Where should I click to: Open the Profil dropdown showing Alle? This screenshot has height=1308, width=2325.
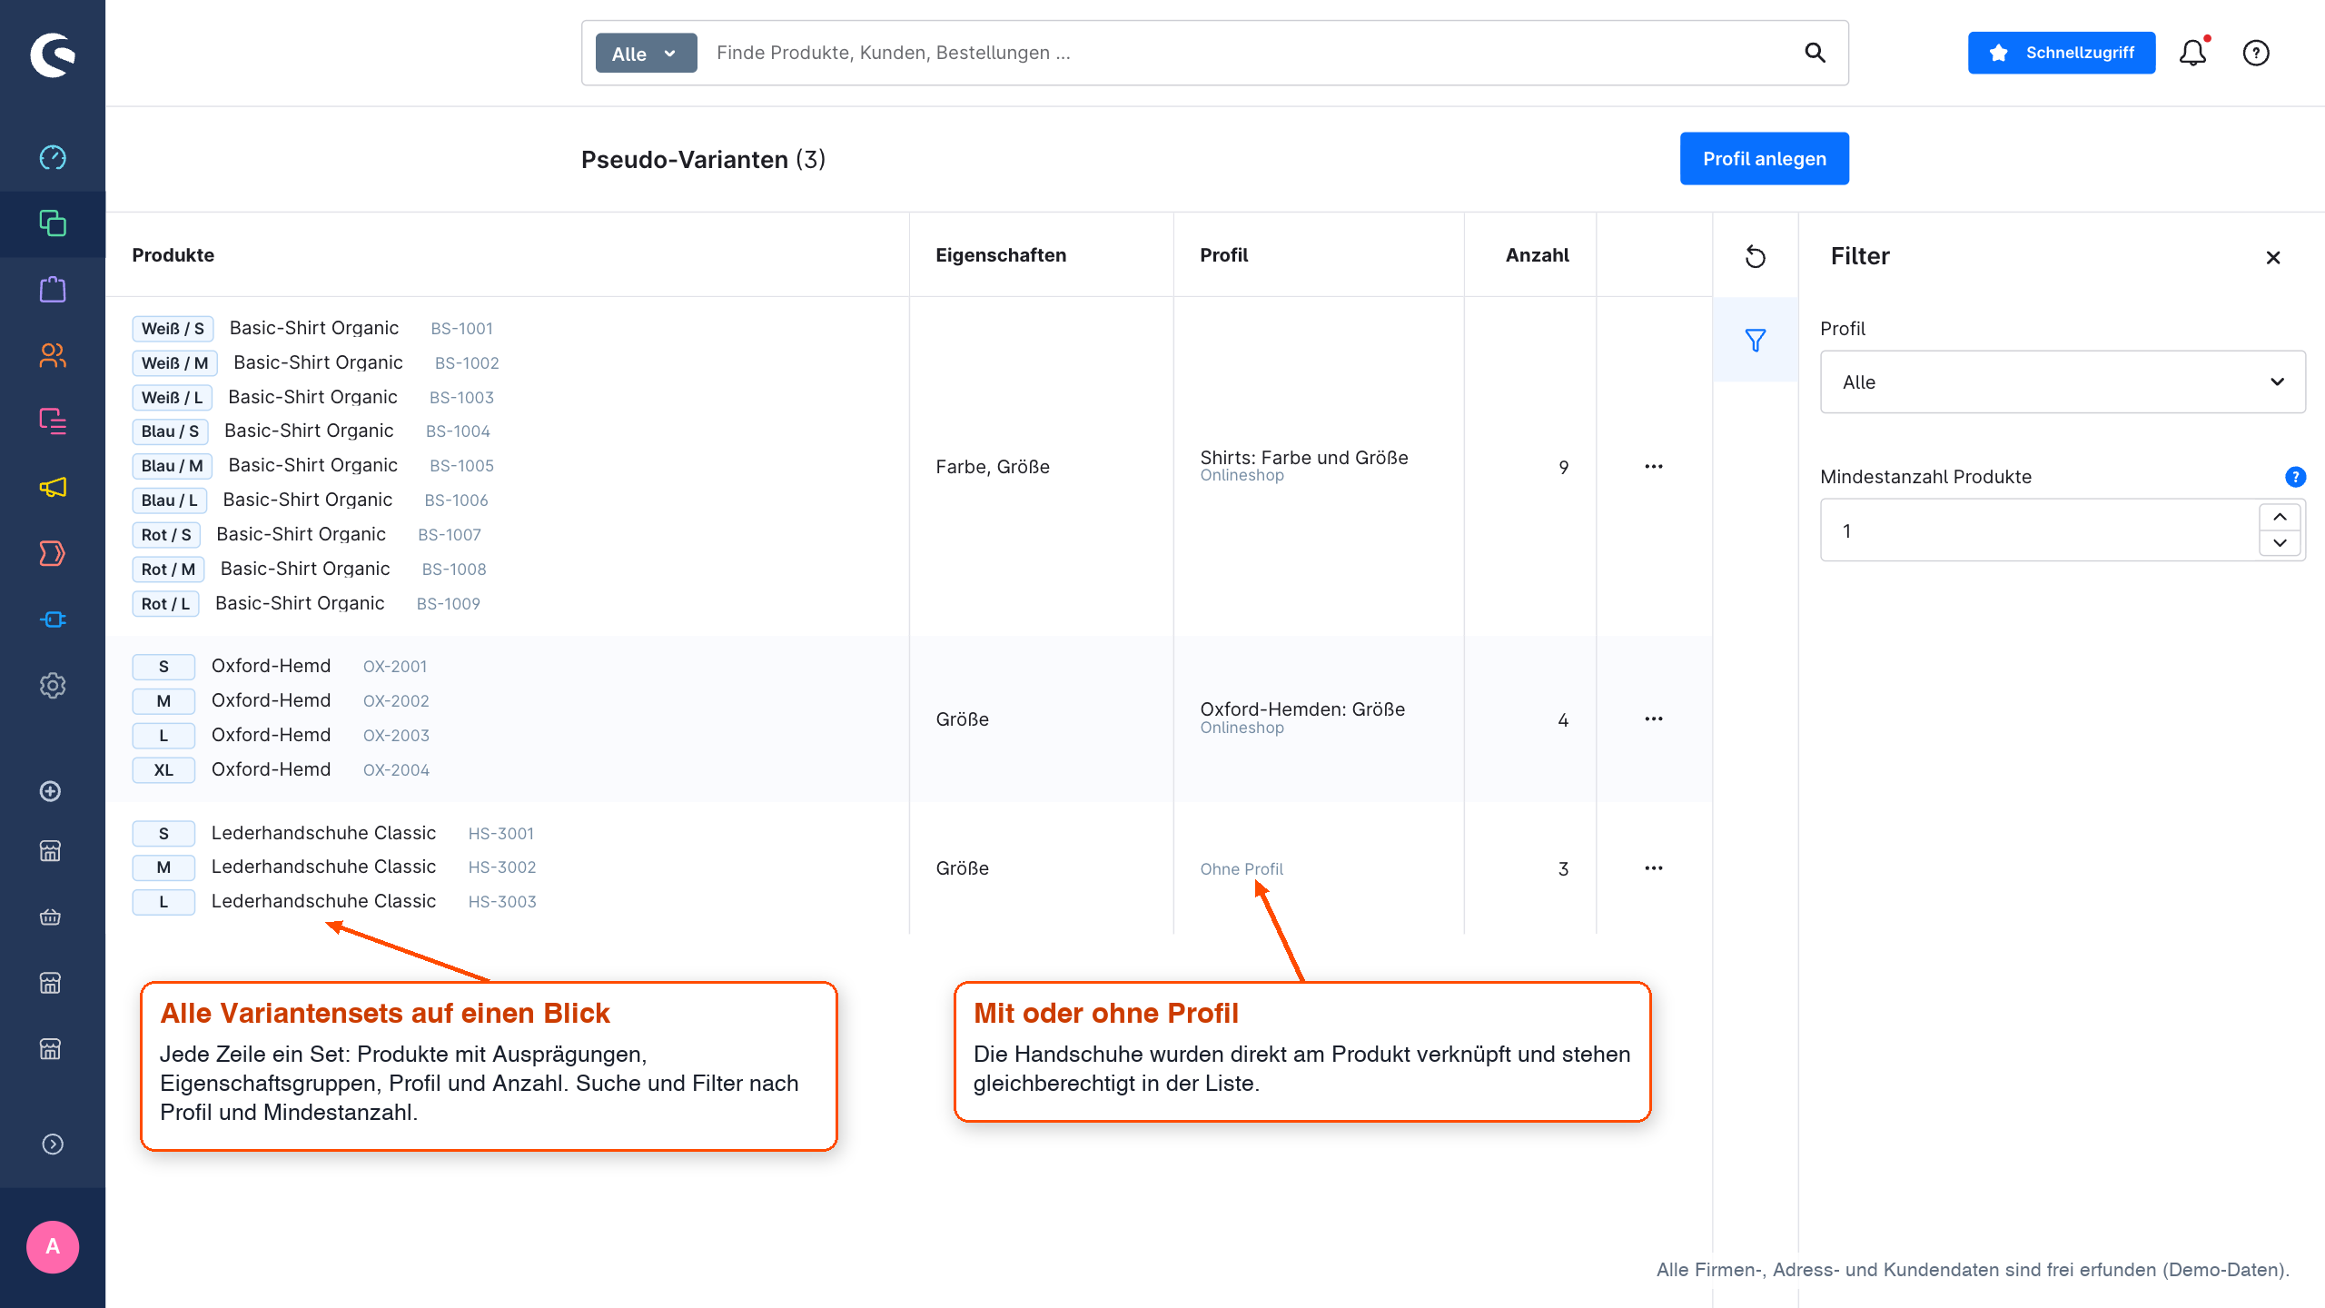[2063, 381]
